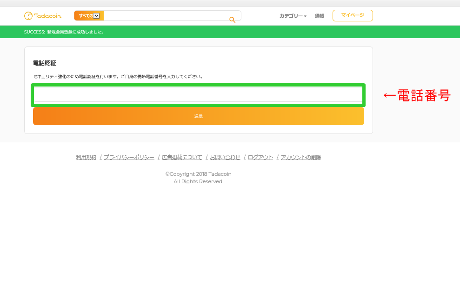The width and height of the screenshot is (460, 307).
Task: Open the プライバシーポリシー link
Action: pyautogui.click(x=129, y=157)
